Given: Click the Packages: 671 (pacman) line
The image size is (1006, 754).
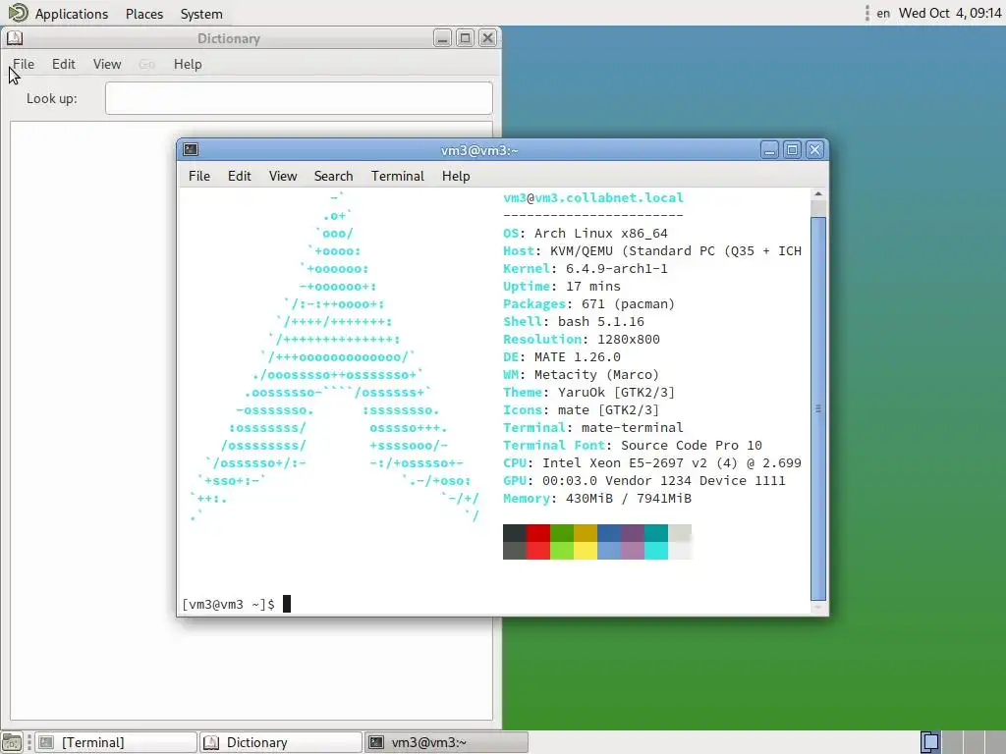Looking at the screenshot, I should (589, 304).
